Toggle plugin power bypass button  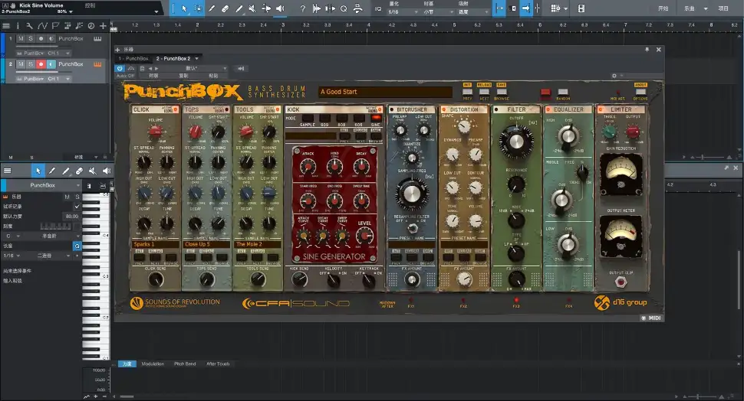click(x=120, y=69)
